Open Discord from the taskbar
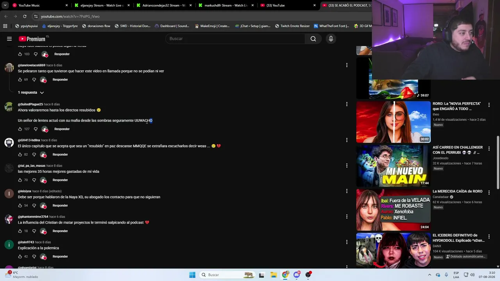This screenshot has height=281, width=500. pyautogui.click(x=296, y=275)
